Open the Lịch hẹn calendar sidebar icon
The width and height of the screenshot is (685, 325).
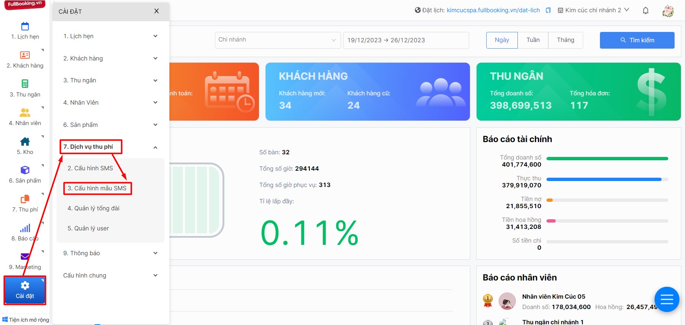click(25, 26)
